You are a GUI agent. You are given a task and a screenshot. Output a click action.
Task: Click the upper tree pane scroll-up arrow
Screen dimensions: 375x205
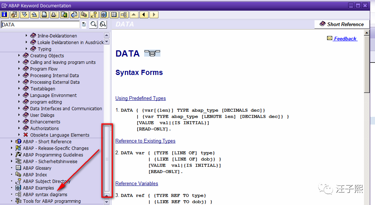pyautogui.click(x=107, y=36)
